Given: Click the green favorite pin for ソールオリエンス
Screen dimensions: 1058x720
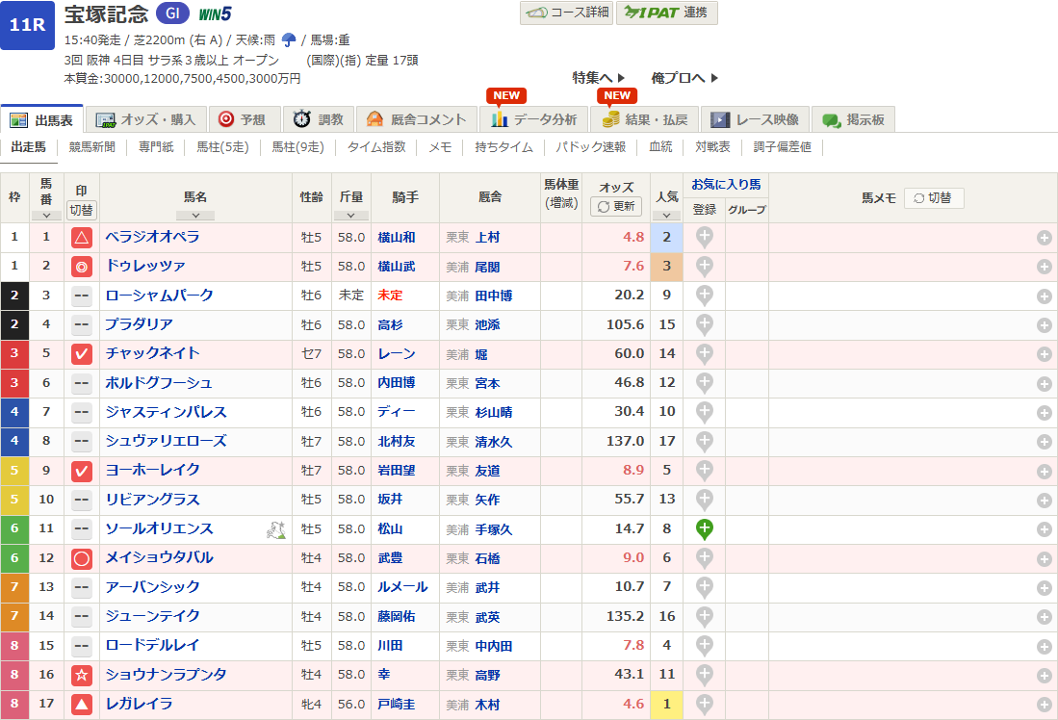Looking at the screenshot, I should point(704,528).
